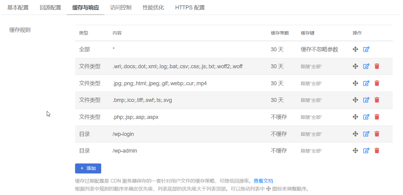Click the 添加 button to add rule
This screenshot has height=195, width=403.
(x=88, y=168)
